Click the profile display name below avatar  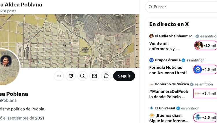tap(14, 94)
